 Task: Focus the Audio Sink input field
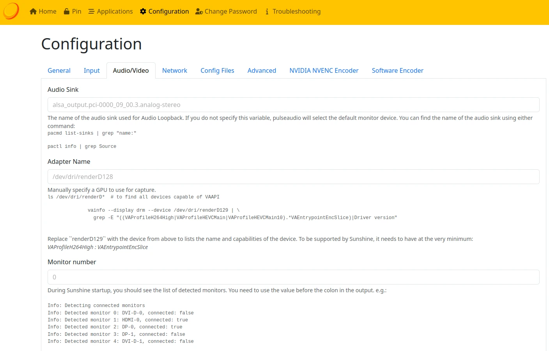293,105
